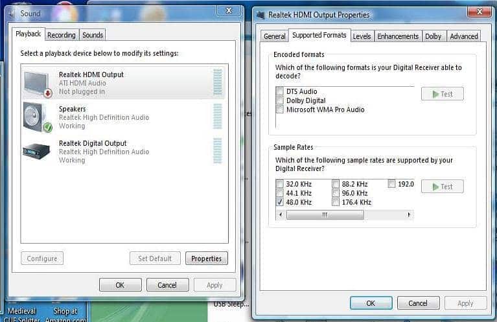
Task: Click Apply in the Sound window
Action: click(214, 285)
